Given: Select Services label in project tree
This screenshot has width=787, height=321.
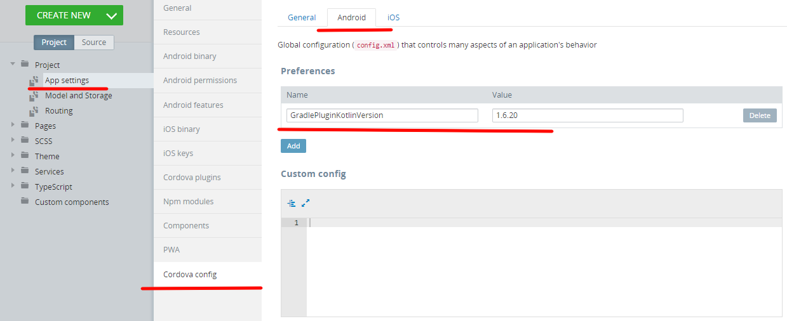Looking at the screenshot, I should pos(49,172).
